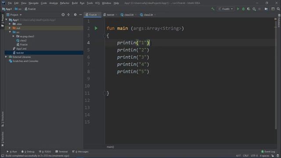Image resolution: width=281 pixels, height=158 pixels.
Task: Click CRLF line separator in status bar
Action: (x=246, y=156)
